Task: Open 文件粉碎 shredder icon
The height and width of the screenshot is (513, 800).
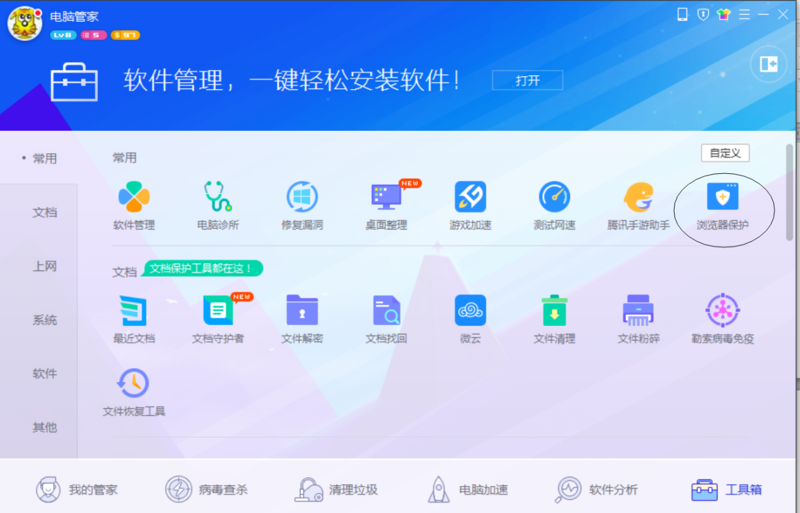Action: tap(639, 310)
